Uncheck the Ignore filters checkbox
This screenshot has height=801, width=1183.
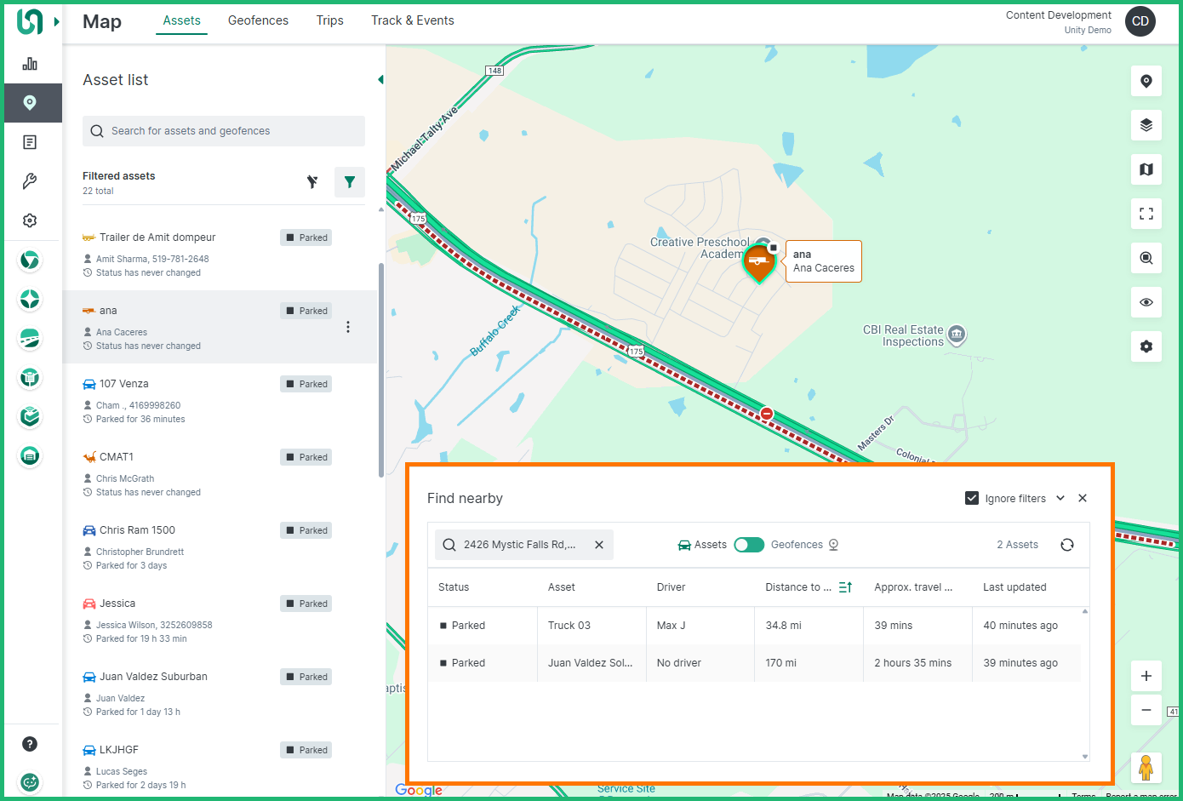(972, 498)
